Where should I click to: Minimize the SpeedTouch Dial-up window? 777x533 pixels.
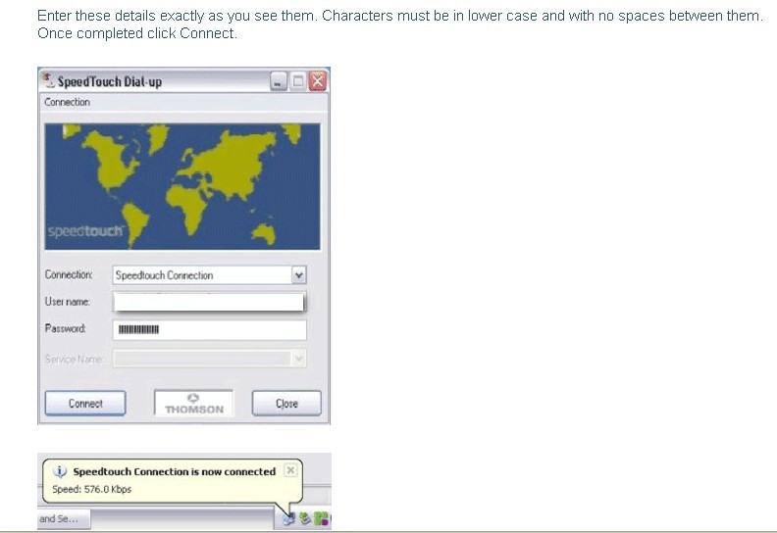pyautogui.click(x=280, y=82)
